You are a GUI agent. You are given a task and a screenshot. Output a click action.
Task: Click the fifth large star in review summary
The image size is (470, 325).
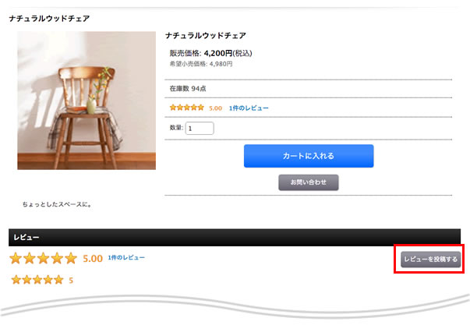71,258
